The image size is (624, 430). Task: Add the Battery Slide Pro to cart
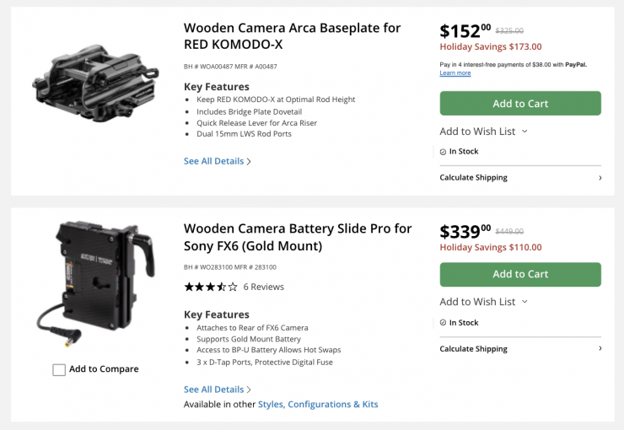519,274
